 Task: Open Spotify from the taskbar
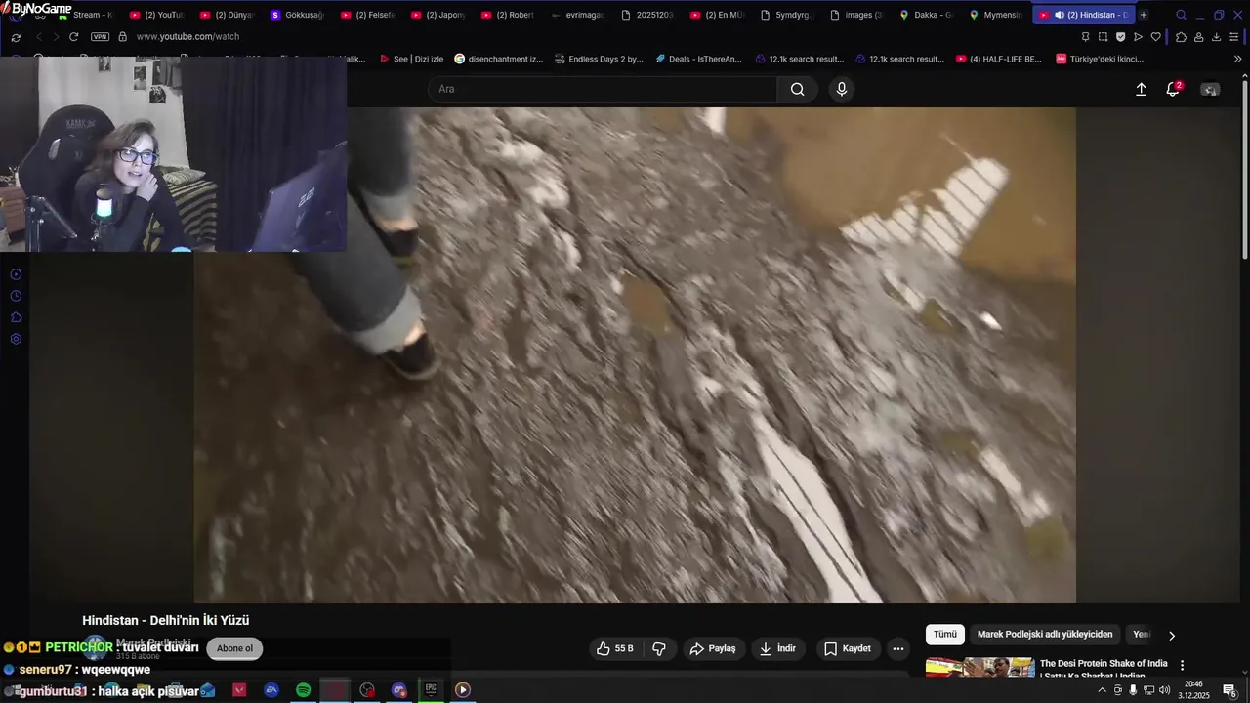[304, 690]
